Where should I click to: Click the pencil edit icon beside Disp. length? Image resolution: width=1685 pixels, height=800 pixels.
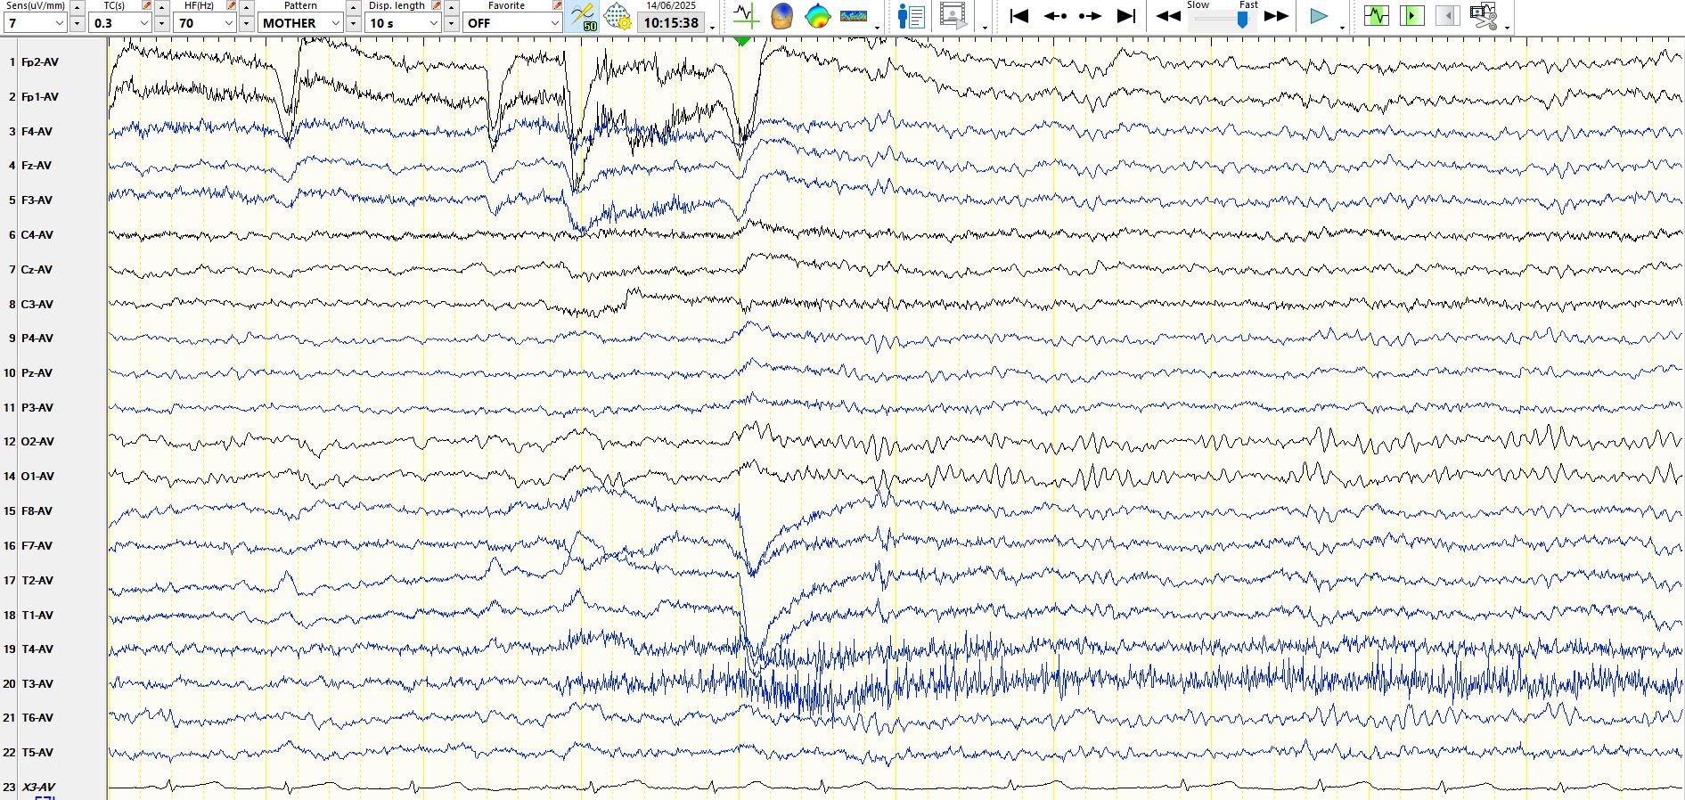coord(437,5)
